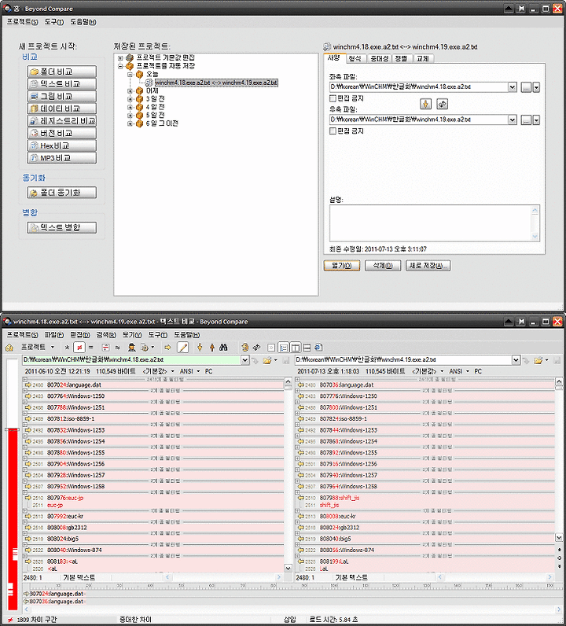
Task: Toggle the edit pencil icon
Action: coord(183,348)
